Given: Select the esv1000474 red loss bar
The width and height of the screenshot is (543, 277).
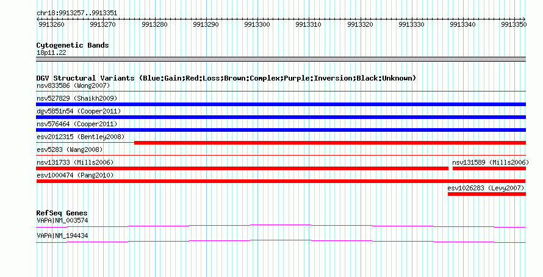Looking at the screenshot, I should (281, 181).
